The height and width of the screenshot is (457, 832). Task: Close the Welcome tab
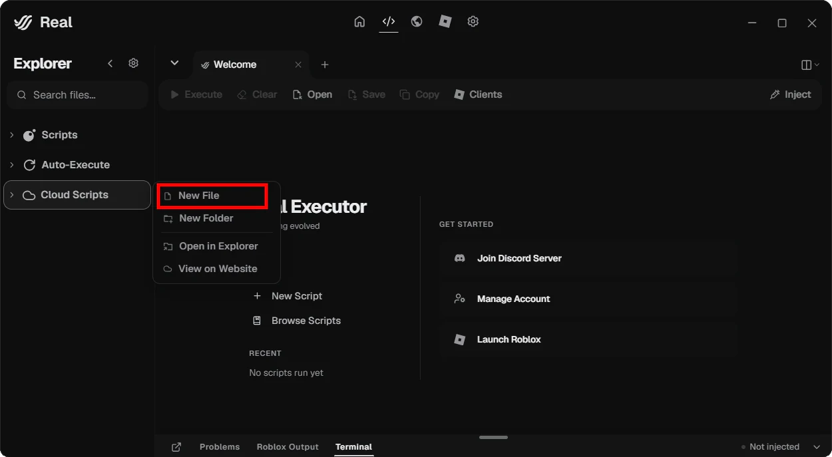(x=298, y=65)
